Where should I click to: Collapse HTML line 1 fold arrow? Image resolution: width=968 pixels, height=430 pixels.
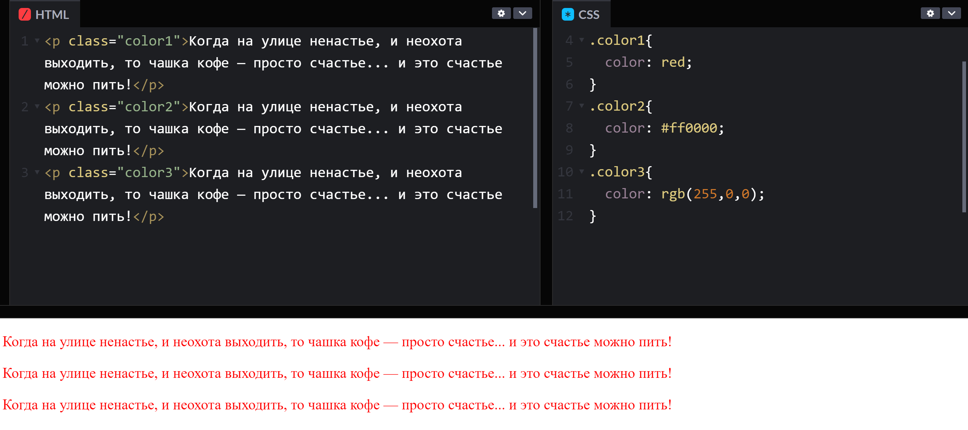pyautogui.click(x=37, y=41)
